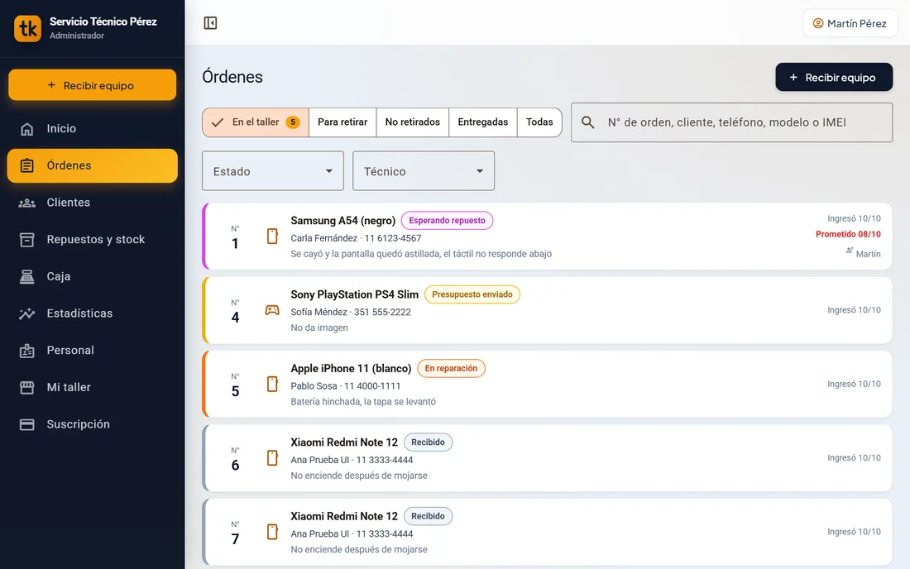This screenshot has height=569, width=910.
Task: Go to Órdenes in the sidebar
Action: [93, 166]
